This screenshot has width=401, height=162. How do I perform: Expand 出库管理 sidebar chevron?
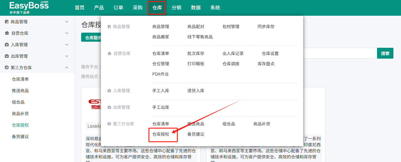[x=67, y=56]
